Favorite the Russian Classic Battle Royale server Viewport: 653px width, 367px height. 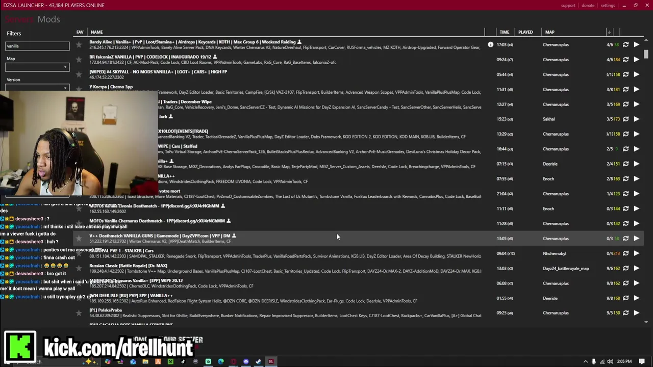79,268
